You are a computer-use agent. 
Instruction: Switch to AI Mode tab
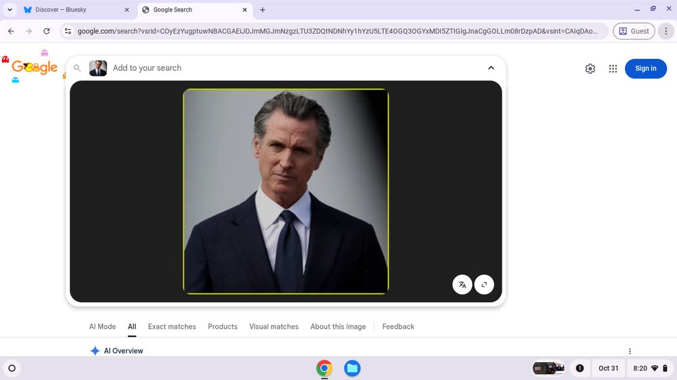pos(102,327)
